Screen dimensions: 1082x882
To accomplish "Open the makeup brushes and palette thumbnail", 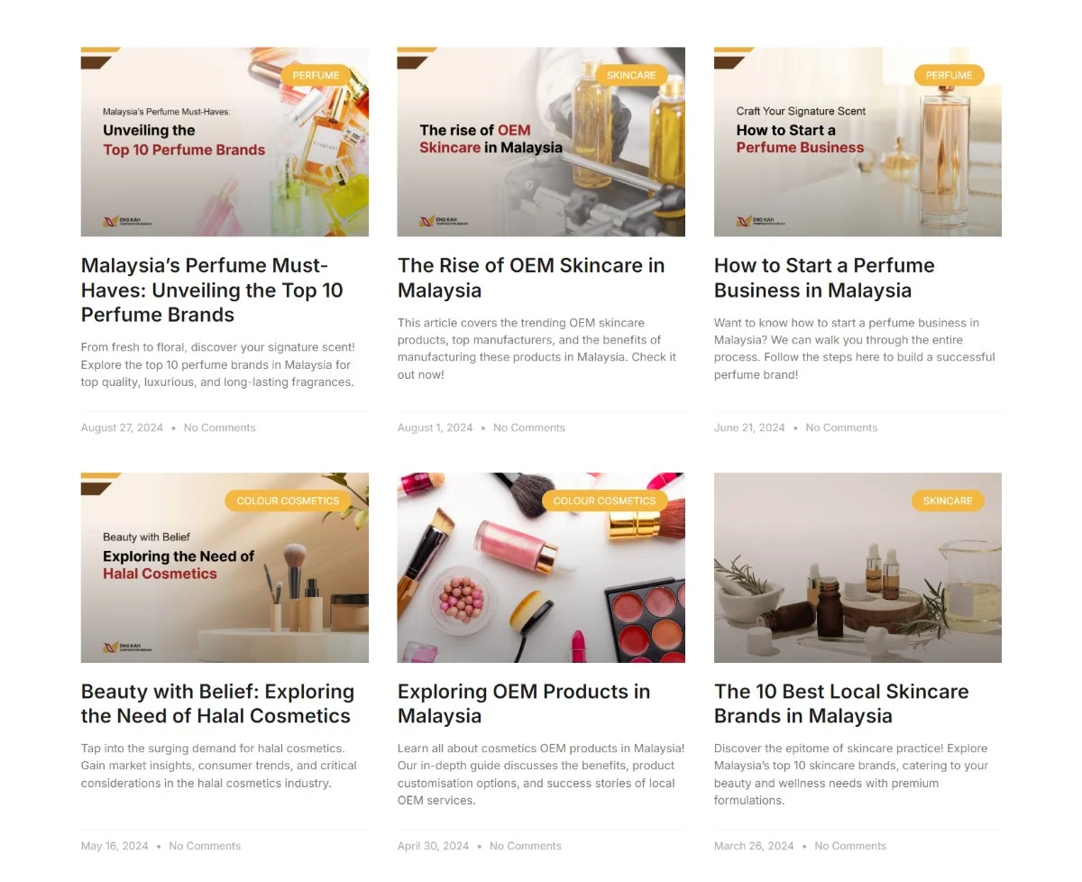I will click(541, 568).
